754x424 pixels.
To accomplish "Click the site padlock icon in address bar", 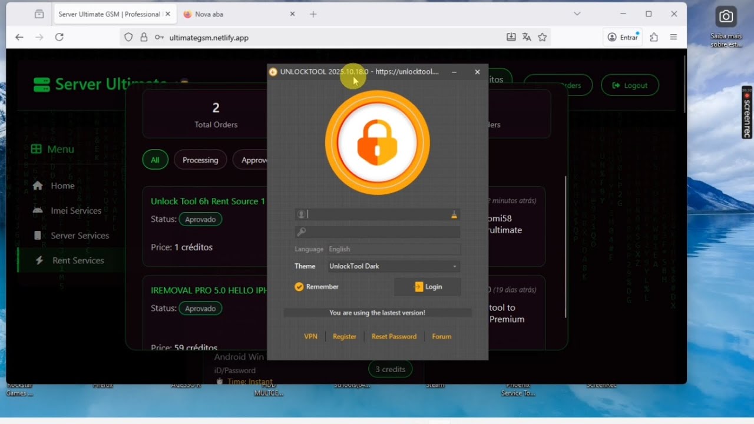I will (x=144, y=37).
